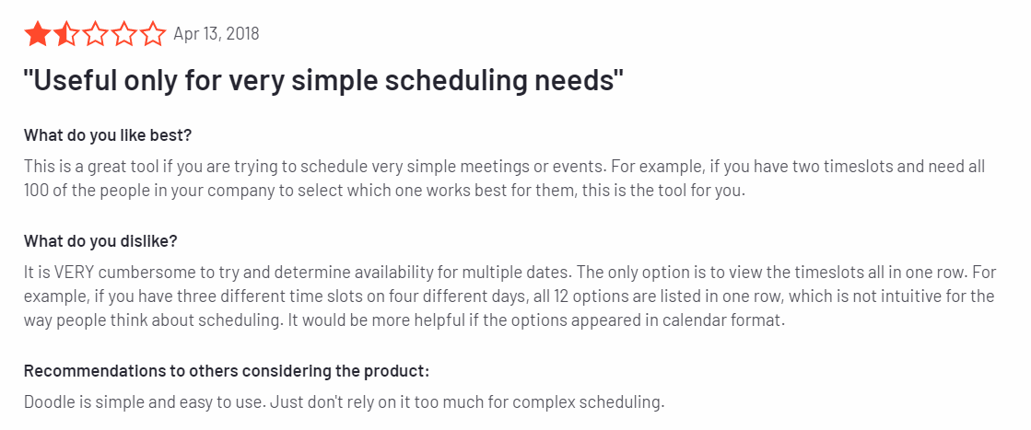Click the fourth empty rating star
This screenshot has height=430, width=1031.
[123, 34]
